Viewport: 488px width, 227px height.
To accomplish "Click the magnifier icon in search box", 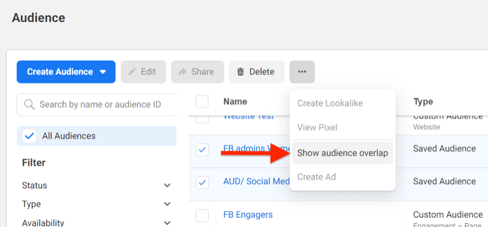I will coord(29,104).
